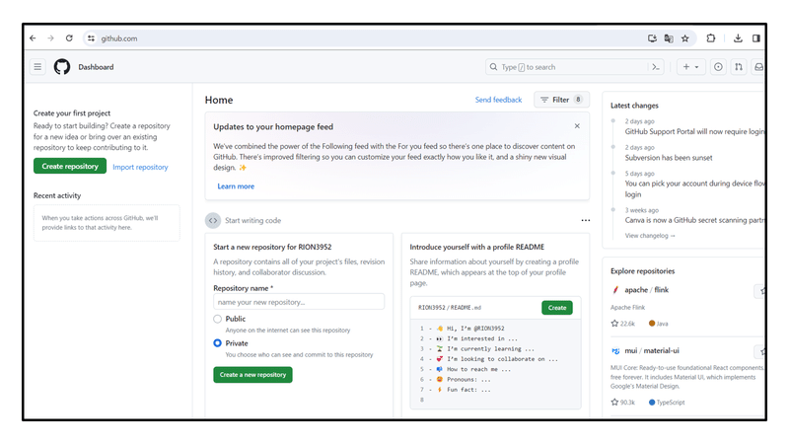Star the mui / material-ui repository
This screenshot has width=789, height=444.
pos(759,351)
